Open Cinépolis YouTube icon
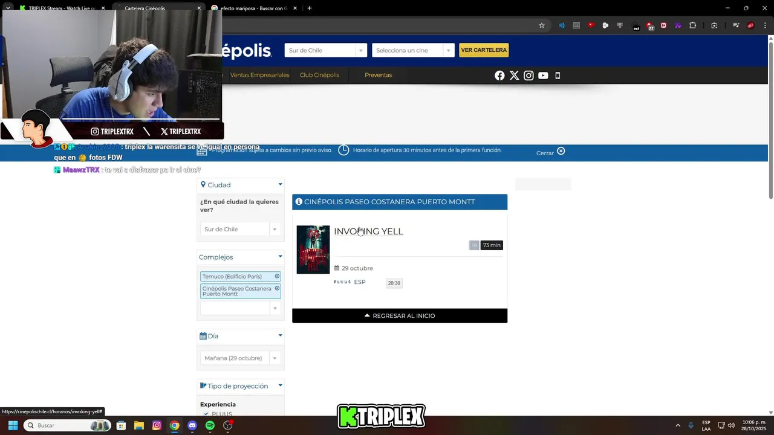Viewport: 774px width, 435px height. click(x=543, y=76)
